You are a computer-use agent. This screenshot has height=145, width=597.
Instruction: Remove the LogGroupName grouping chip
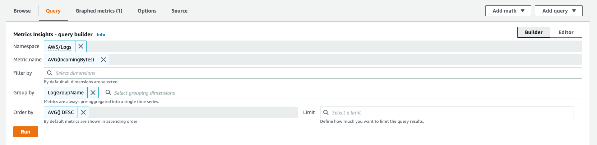[93, 93]
